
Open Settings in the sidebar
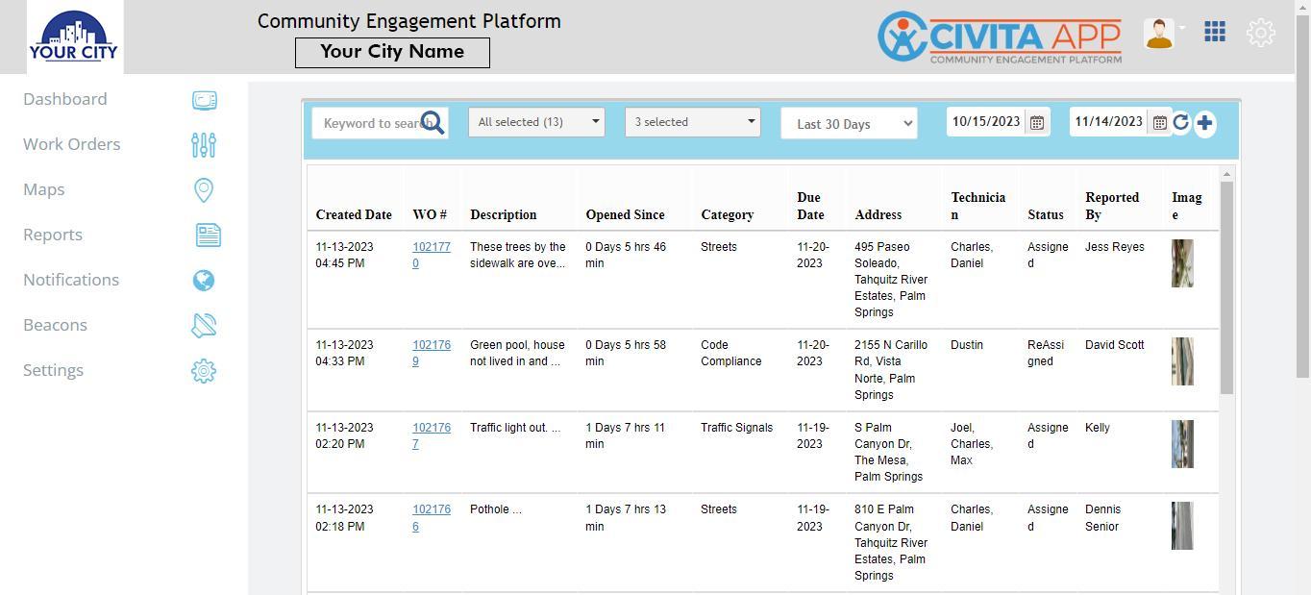click(x=53, y=370)
